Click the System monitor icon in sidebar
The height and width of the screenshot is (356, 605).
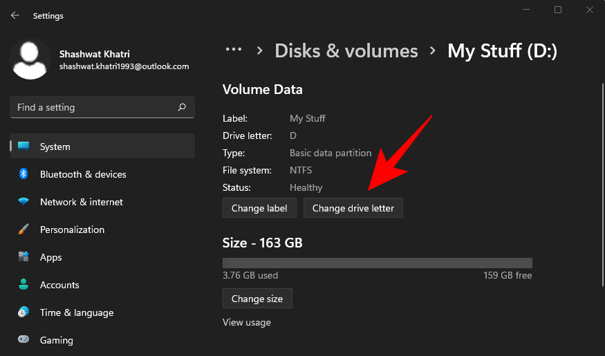coord(24,147)
